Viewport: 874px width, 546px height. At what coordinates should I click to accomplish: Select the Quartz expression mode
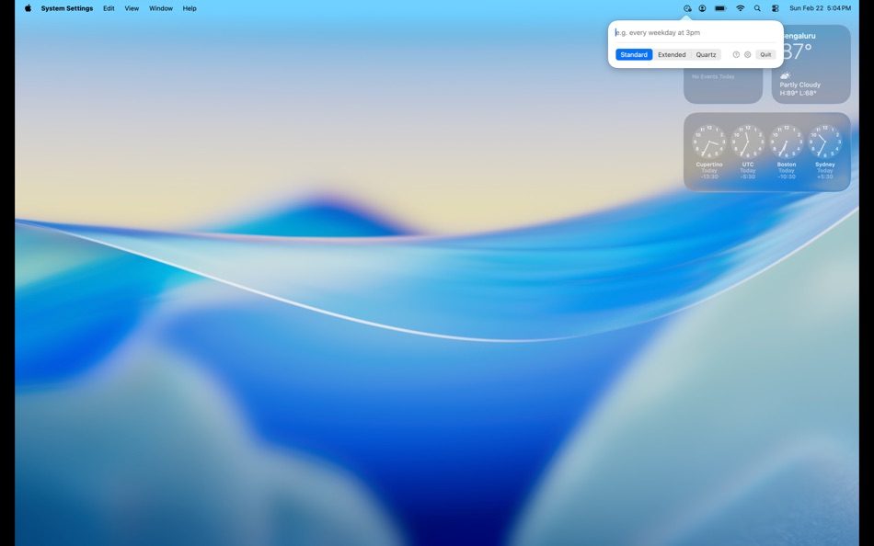coord(706,54)
